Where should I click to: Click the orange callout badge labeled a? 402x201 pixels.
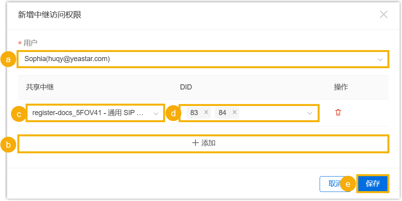[8, 60]
